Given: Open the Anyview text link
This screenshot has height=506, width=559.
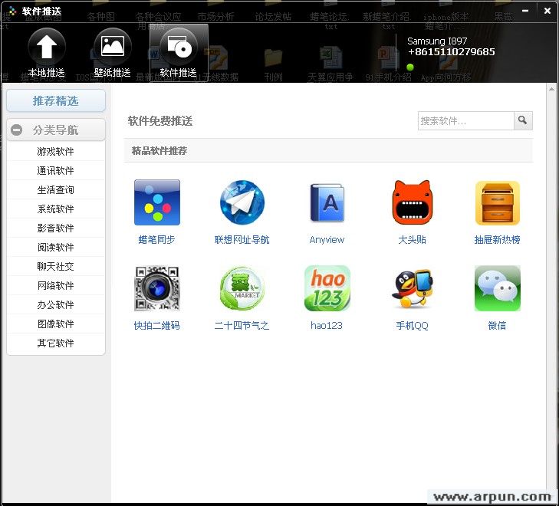Looking at the screenshot, I should (327, 240).
